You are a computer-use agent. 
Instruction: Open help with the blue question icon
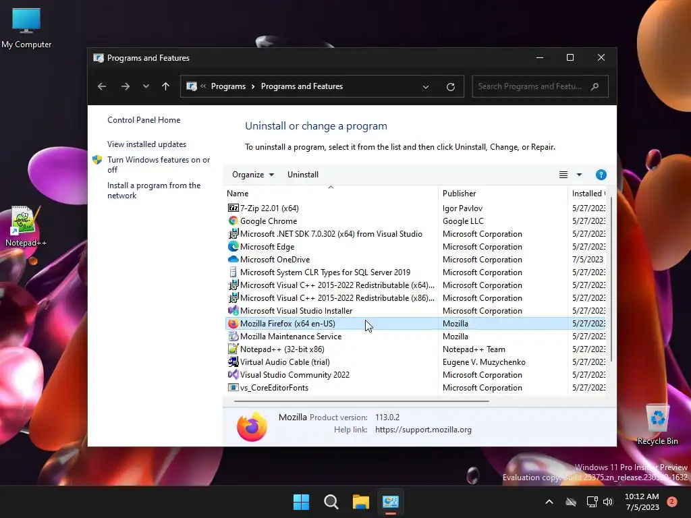click(601, 175)
